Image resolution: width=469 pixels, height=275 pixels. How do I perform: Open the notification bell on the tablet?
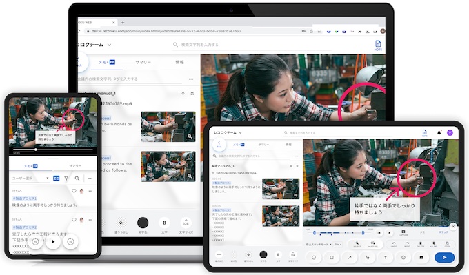(x=439, y=133)
